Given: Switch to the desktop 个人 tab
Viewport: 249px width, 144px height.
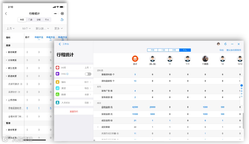Looking at the screenshot, I should pos(185,50).
